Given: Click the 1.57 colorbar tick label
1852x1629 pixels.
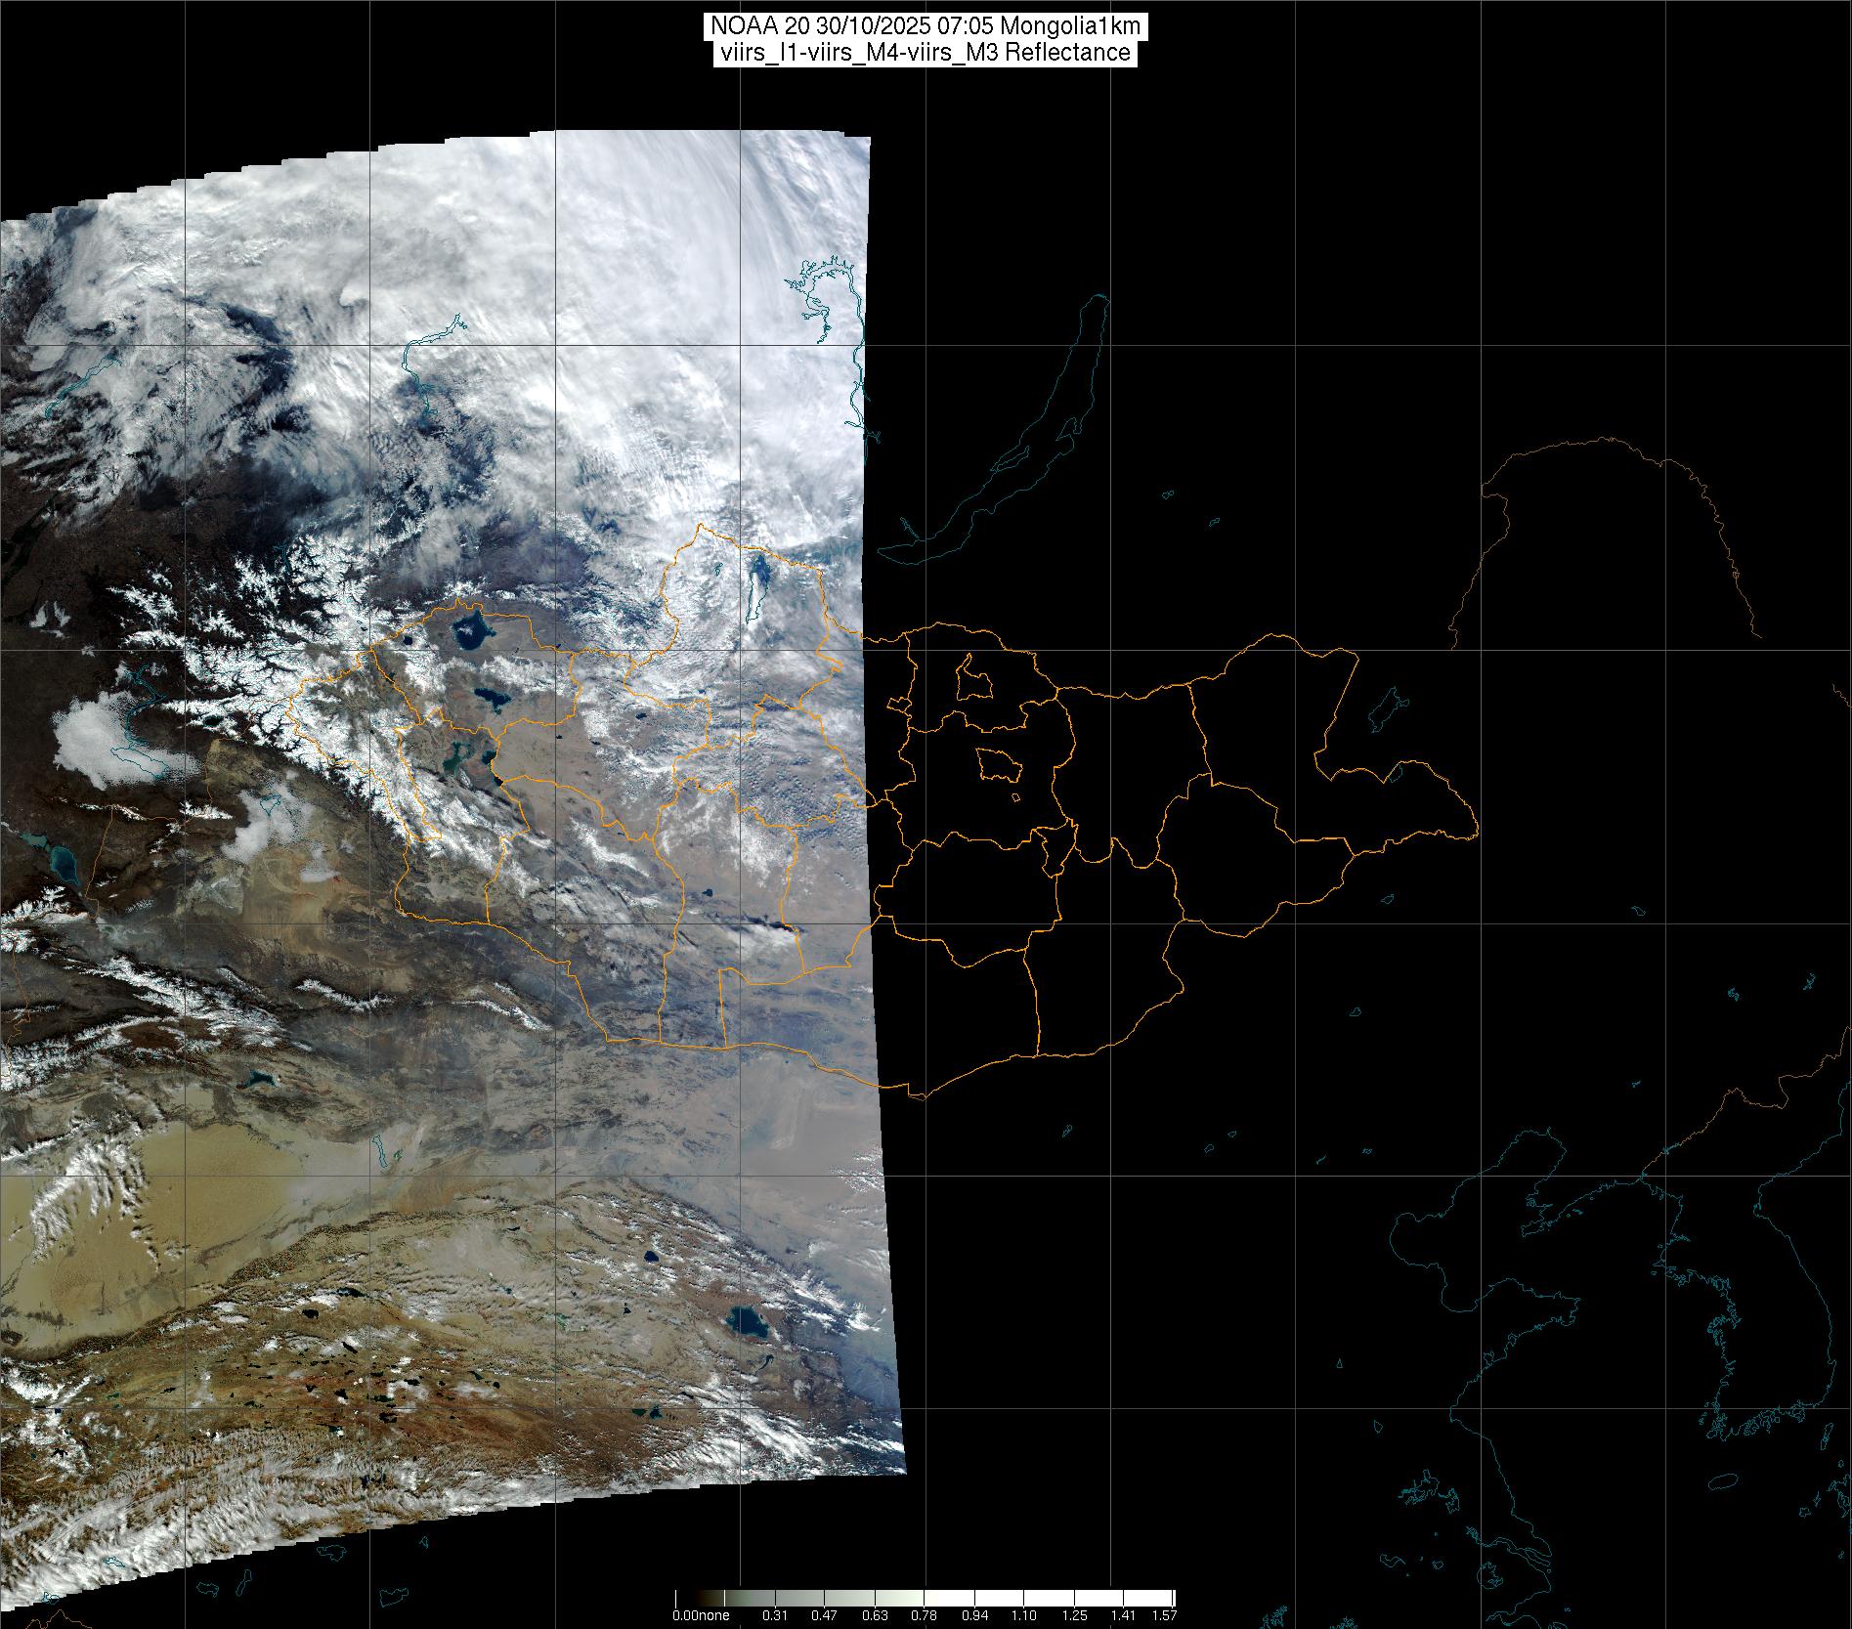Looking at the screenshot, I should 1164,1615.
